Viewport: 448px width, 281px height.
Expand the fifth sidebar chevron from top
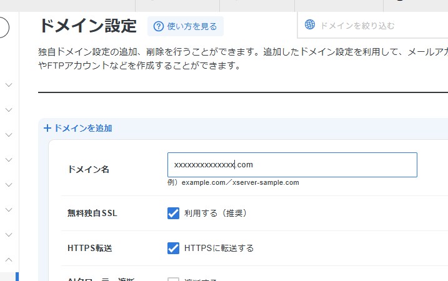tap(9, 185)
